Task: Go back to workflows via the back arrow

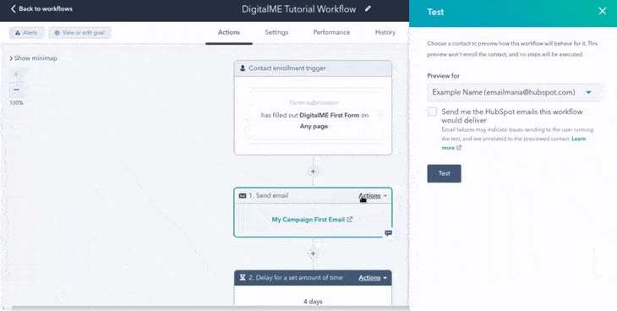Action: (x=41, y=8)
